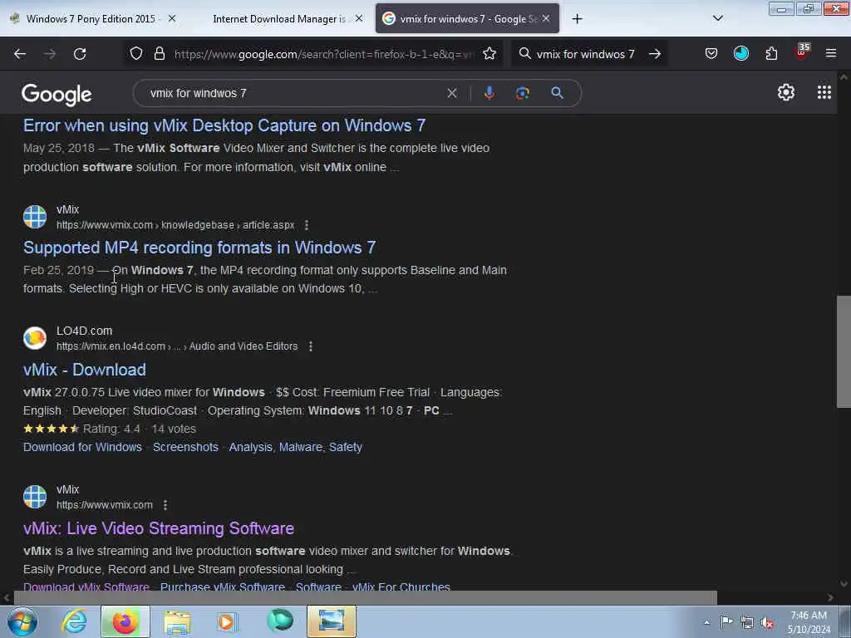Open Windows Start menu orb
Viewport: 851px width, 638px height.
coord(22,621)
